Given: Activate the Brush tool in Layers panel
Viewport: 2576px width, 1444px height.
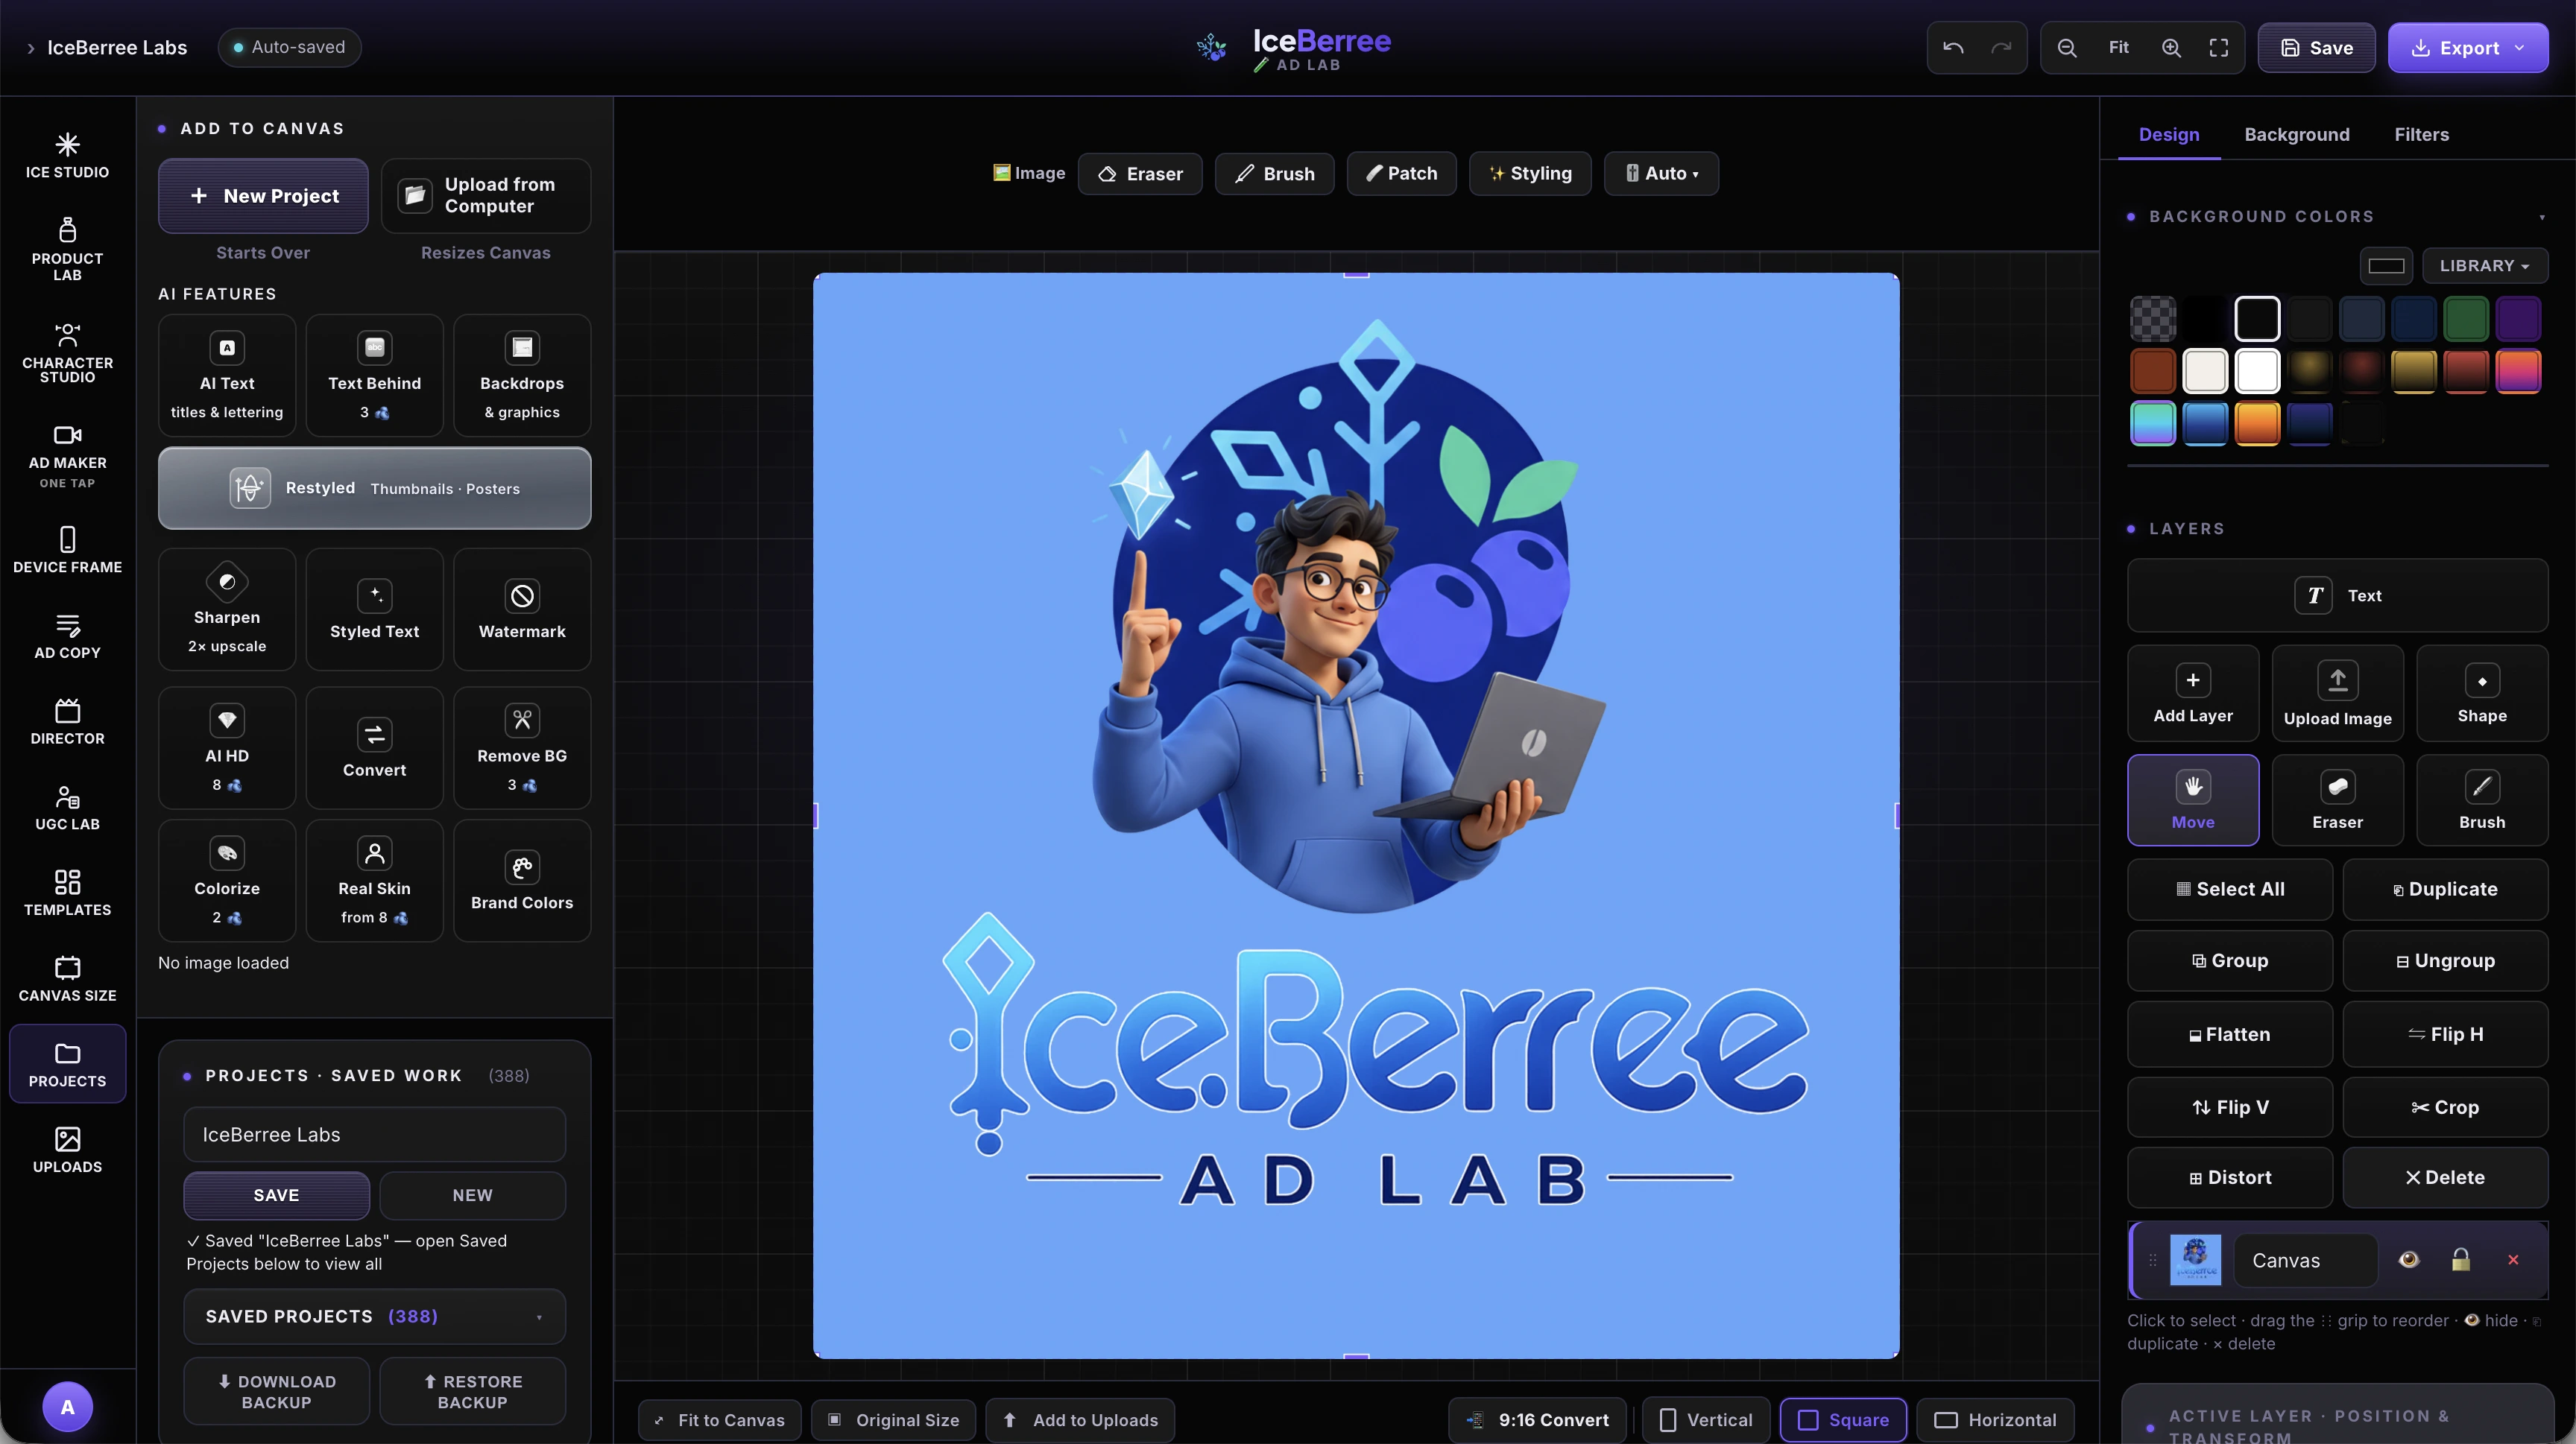Looking at the screenshot, I should click(2482, 800).
